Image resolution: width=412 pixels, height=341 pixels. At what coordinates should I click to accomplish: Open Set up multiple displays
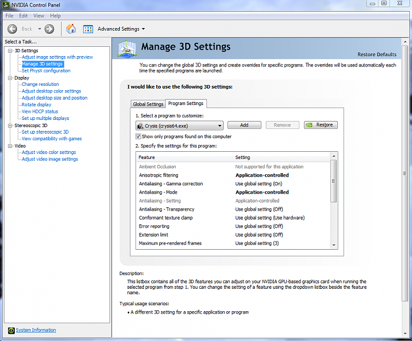(45, 118)
